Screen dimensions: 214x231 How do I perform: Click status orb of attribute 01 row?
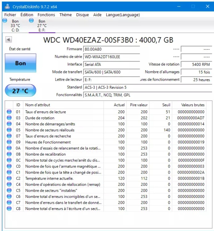click(9, 112)
